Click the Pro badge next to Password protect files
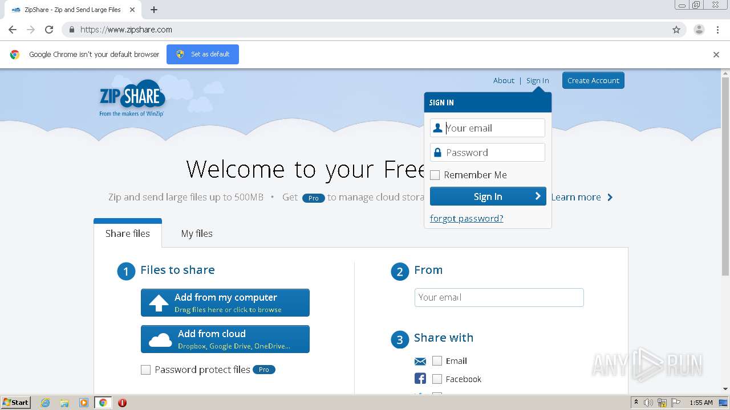This screenshot has width=730, height=410. tap(264, 370)
